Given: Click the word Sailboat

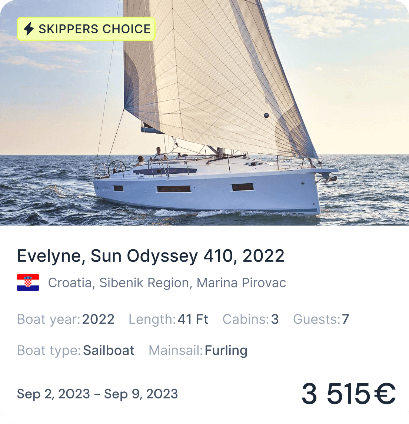Looking at the screenshot, I should point(109,350).
